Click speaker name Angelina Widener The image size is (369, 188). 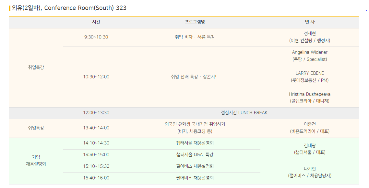click(x=310, y=52)
